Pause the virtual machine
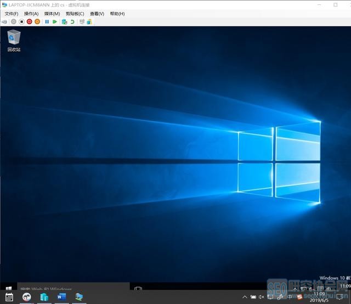The height and width of the screenshot is (304, 351). pos(47,22)
